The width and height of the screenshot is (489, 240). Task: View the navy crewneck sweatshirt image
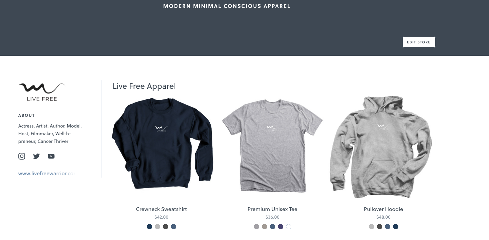coord(162,144)
